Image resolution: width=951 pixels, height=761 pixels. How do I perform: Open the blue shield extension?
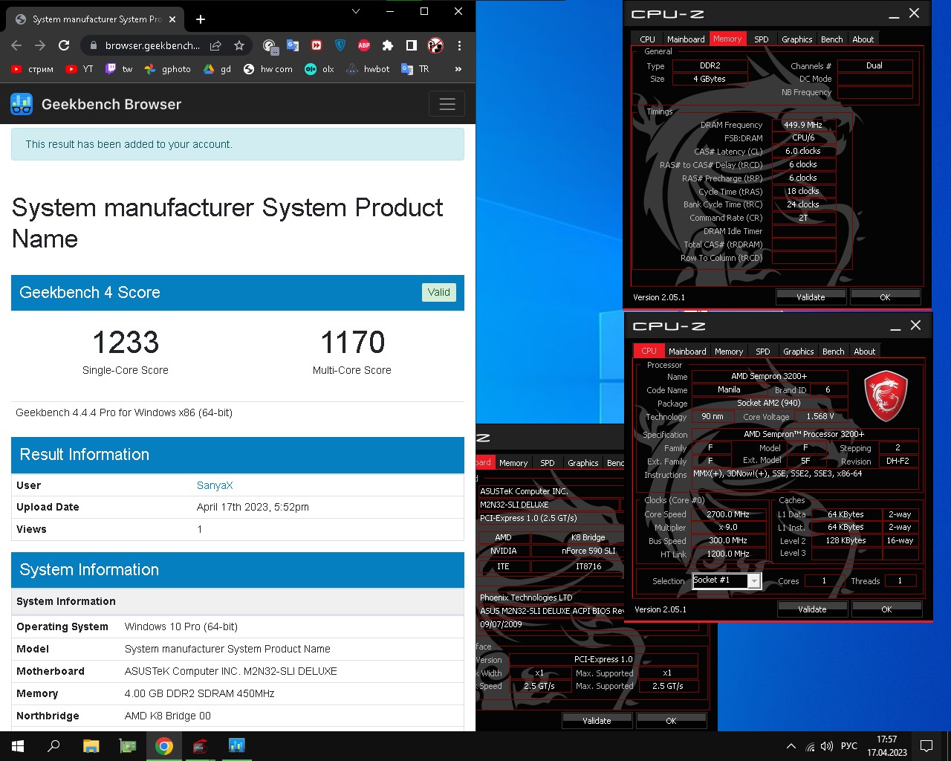pyautogui.click(x=340, y=45)
